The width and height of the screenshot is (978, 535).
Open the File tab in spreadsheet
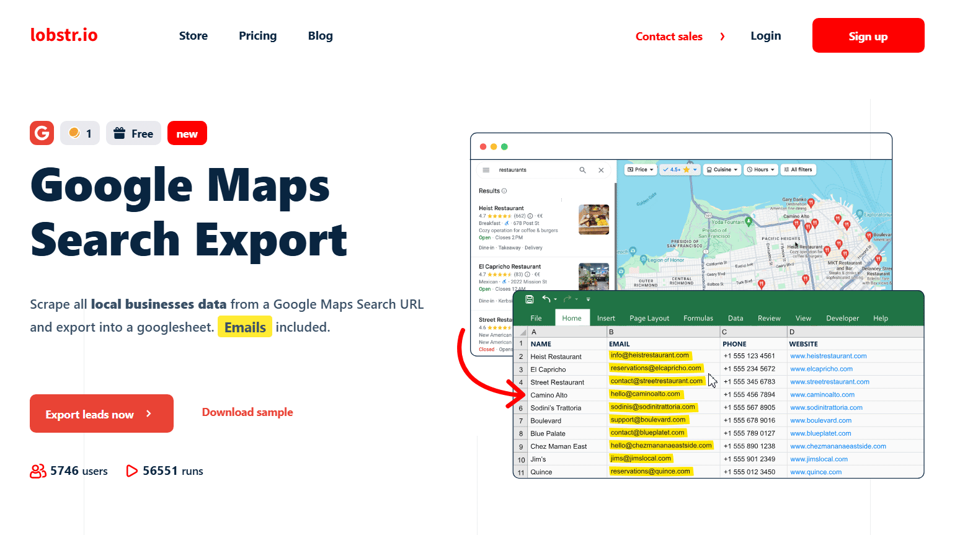point(536,318)
